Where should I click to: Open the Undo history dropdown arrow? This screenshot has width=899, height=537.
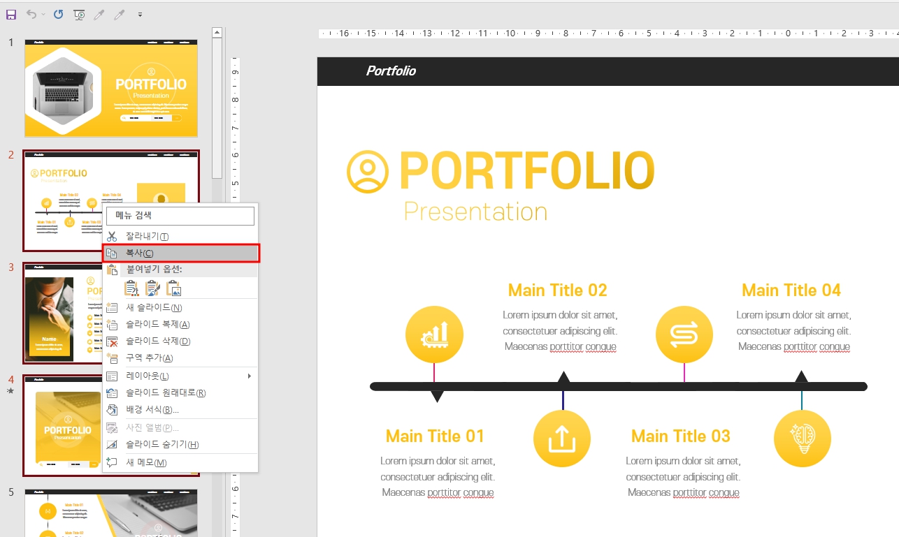(x=43, y=15)
